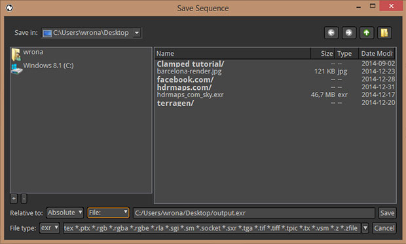Create a new folder with folder icon
Image resolution: width=406 pixels, height=244 pixels.
tap(384, 33)
